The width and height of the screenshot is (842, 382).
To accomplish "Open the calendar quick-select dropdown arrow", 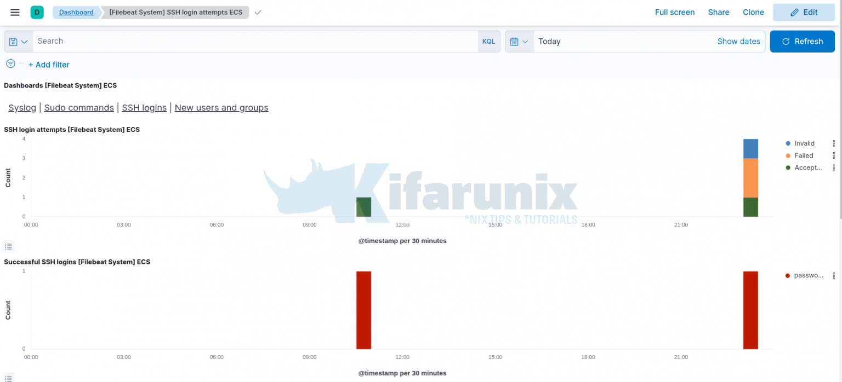I will (525, 41).
